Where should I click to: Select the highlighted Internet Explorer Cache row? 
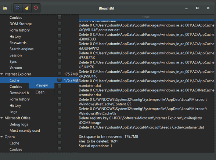[x=39, y=80]
